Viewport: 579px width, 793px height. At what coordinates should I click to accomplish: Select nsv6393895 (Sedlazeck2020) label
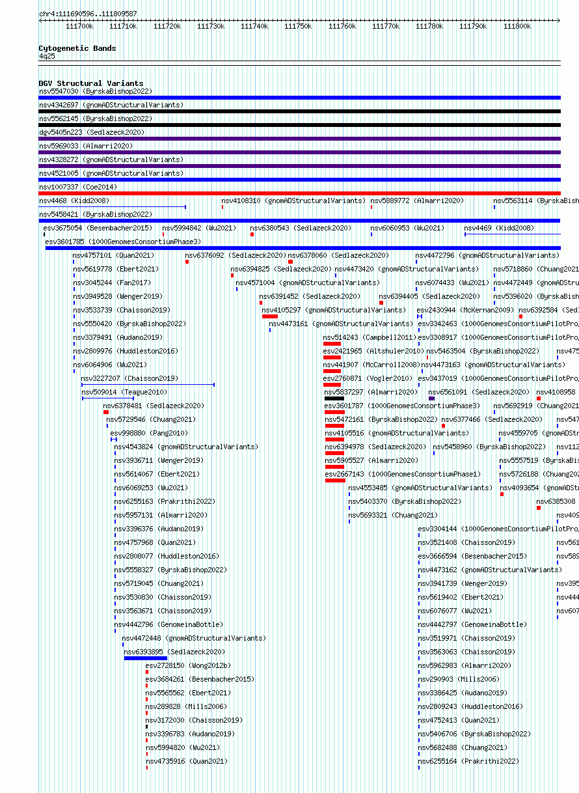click(174, 652)
